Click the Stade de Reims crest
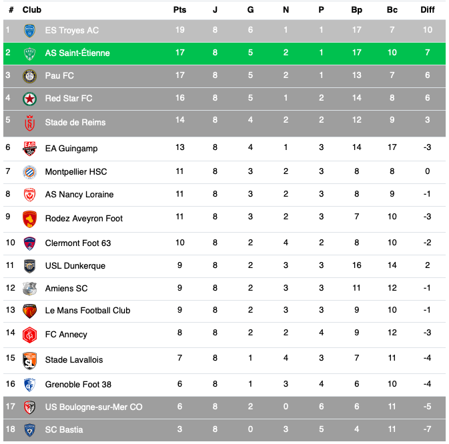This screenshot has height=444, width=449. click(x=29, y=123)
